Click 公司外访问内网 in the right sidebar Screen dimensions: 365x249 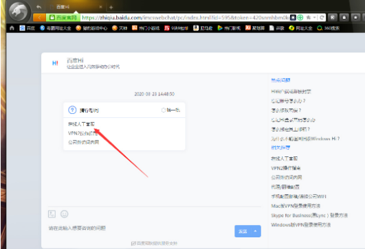[287, 178]
